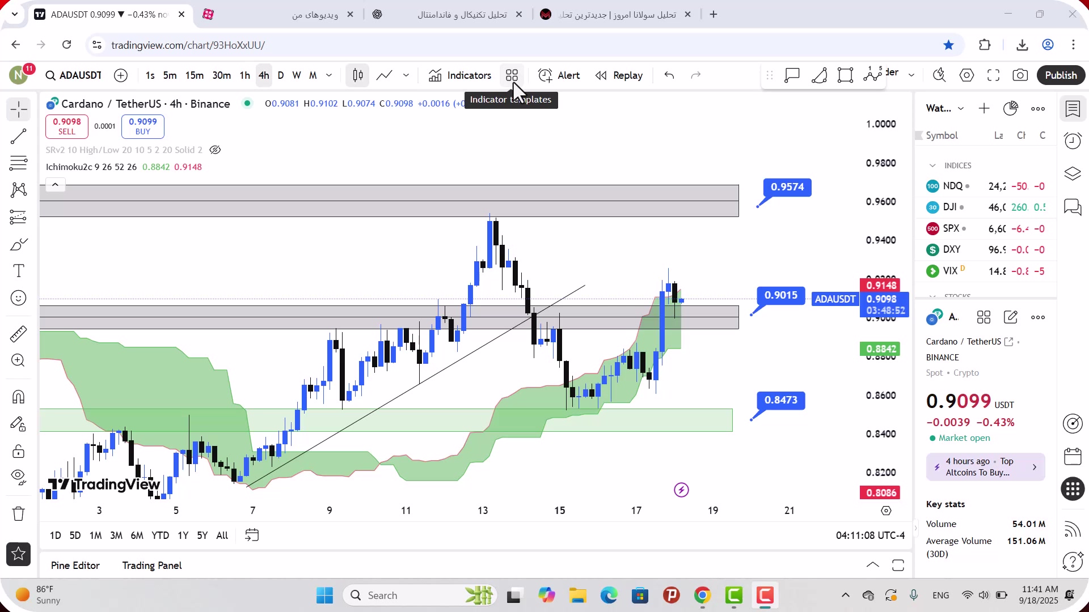The image size is (1089, 612).
Task: Undo the last chart action
Action: (x=669, y=75)
